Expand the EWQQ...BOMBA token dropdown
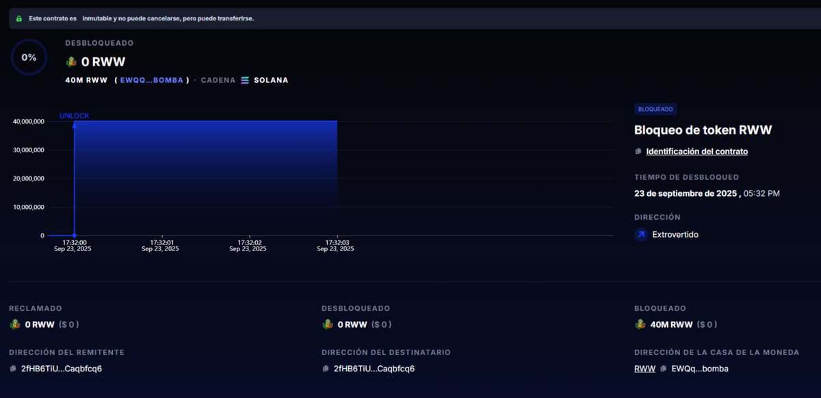821x398 pixels. click(x=152, y=80)
